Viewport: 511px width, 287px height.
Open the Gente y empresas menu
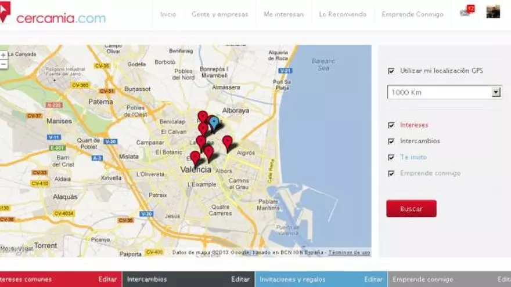coord(219,14)
